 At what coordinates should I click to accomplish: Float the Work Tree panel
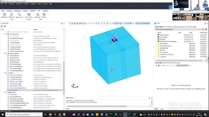click(x=62, y=23)
